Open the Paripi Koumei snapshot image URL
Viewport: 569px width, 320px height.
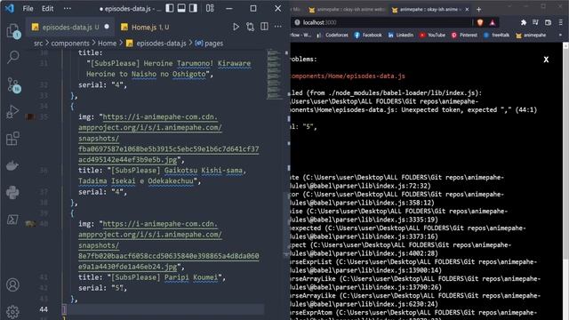coord(169,245)
